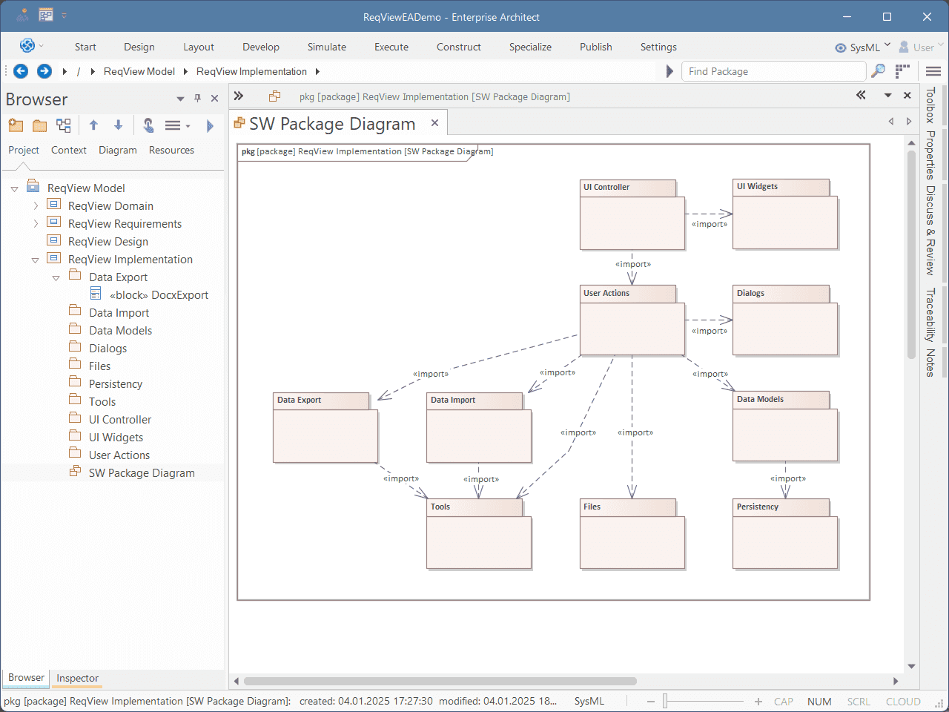Open a project using the open folder icon
Image resolution: width=949 pixels, height=712 pixels.
(40, 125)
